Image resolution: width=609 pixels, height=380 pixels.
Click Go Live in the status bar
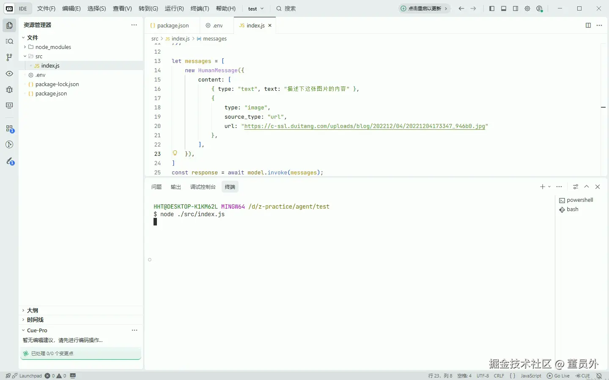click(558, 376)
